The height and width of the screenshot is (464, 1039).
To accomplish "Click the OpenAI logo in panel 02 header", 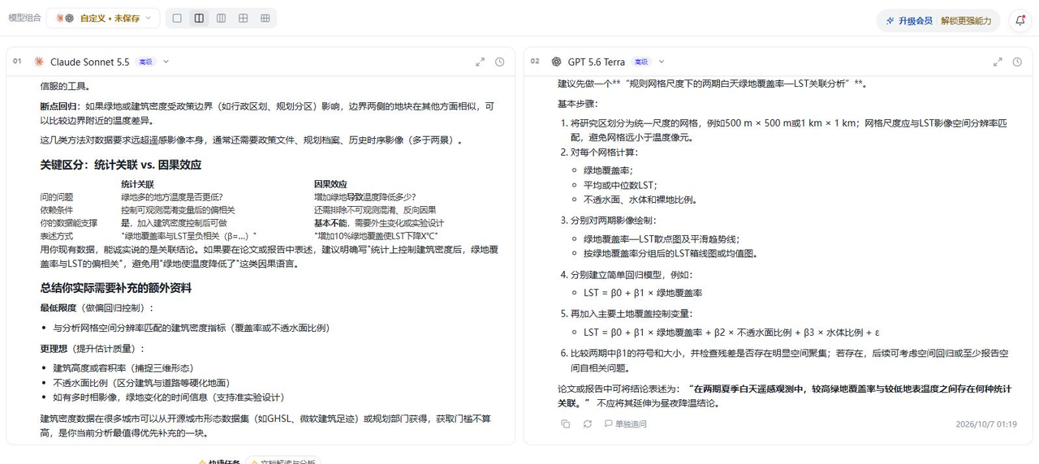I will point(556,62).
